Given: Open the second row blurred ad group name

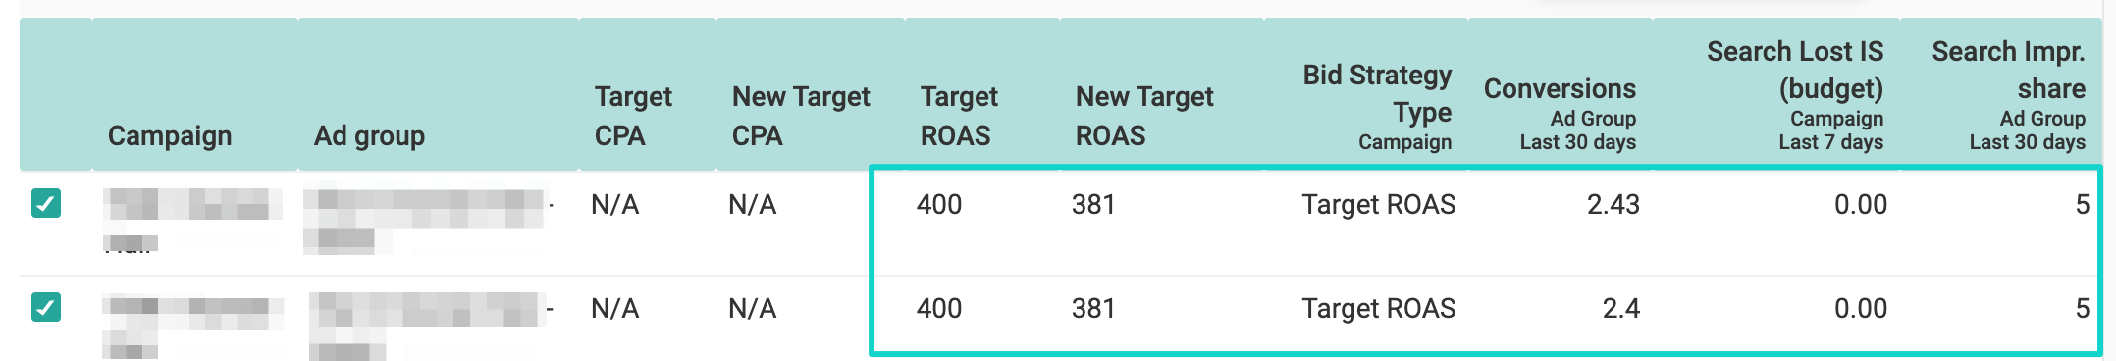Looking at the screenshot, I should coord(429,326).
